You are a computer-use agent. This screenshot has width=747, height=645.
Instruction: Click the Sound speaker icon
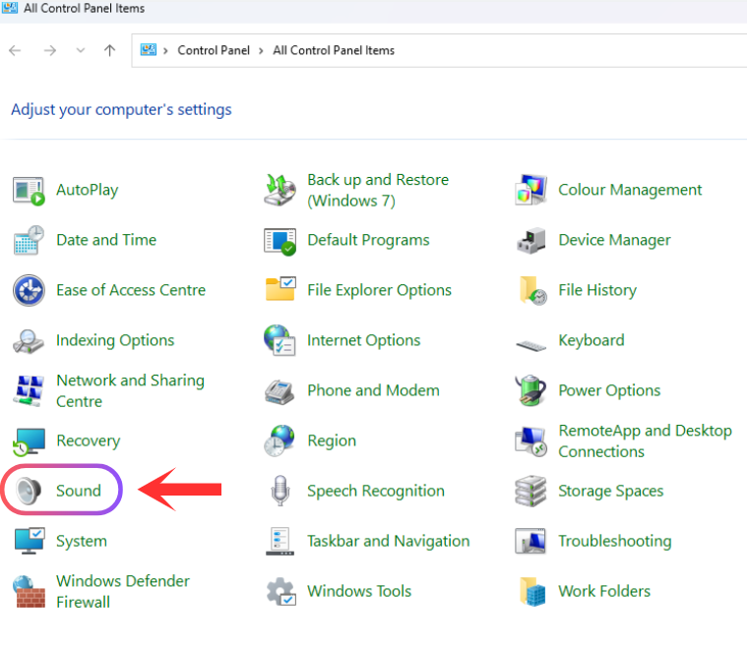point(29,491)
